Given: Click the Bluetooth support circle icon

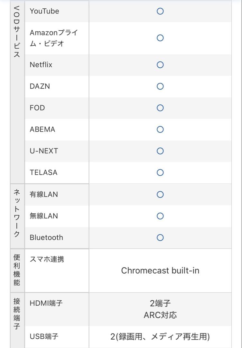Looking at the screenshot, I should (160, 238).
